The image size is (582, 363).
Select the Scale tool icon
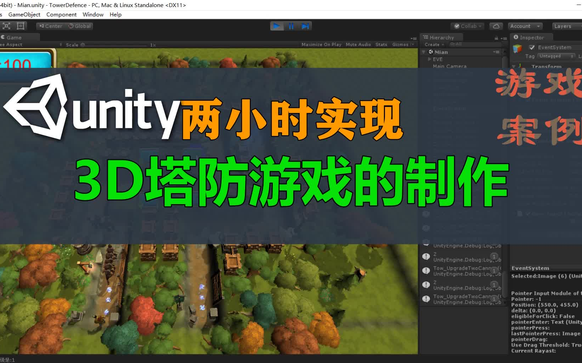tap(6, 26)
